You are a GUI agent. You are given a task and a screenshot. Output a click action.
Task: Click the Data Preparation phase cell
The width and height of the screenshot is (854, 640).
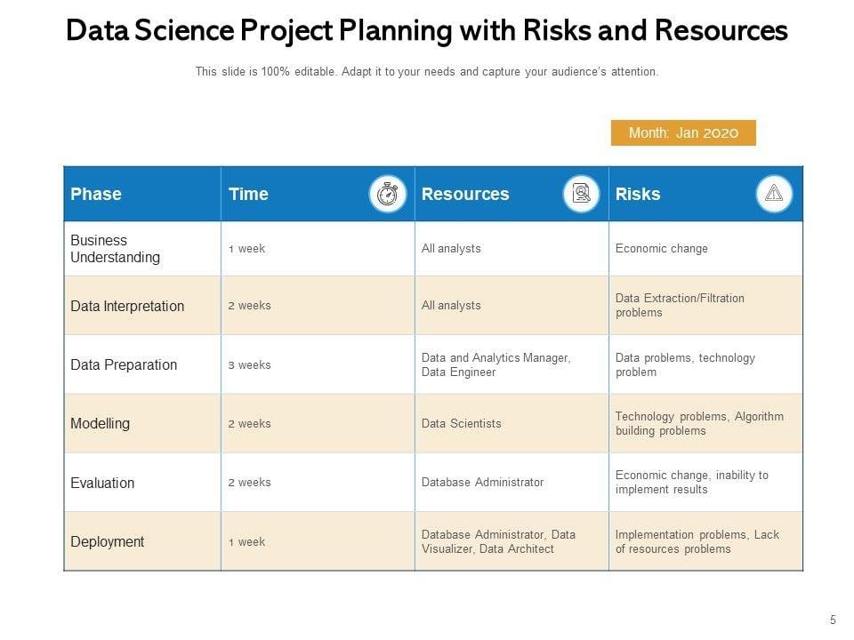coord(124,364)
